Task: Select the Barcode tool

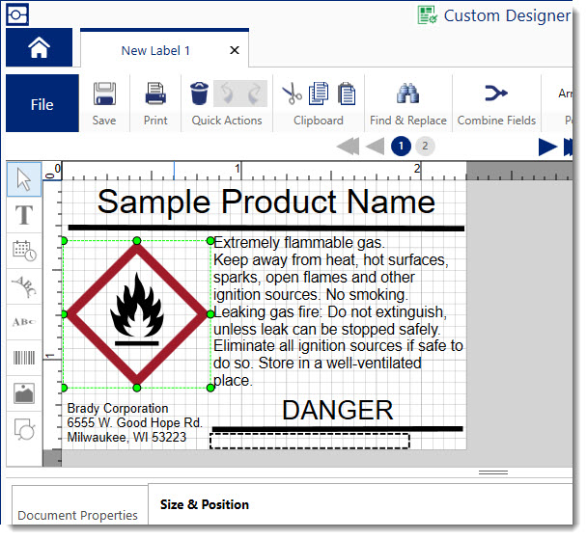Action: coord(24,358)
